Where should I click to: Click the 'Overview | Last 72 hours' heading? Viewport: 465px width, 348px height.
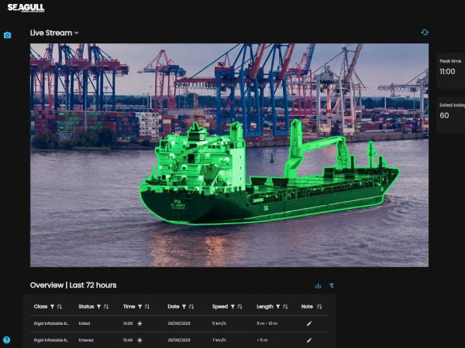pos(74,285)
